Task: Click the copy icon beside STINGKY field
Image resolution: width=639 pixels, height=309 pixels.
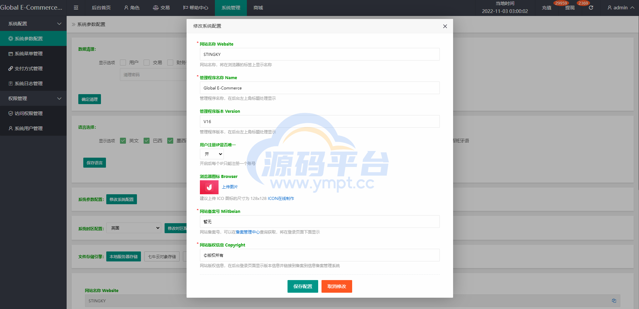Action: point(614,301)
